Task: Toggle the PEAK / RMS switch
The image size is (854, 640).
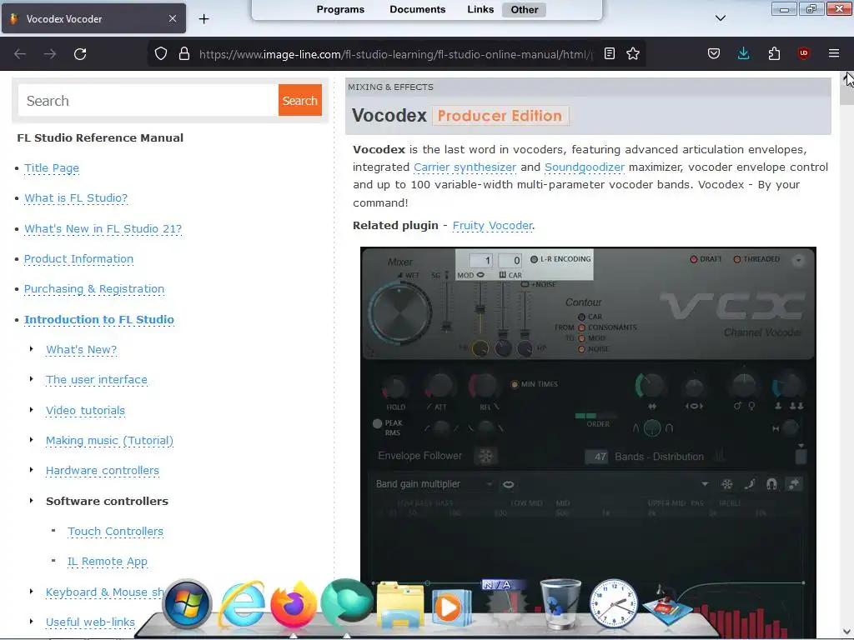Action: pyautogui.click(x=377, y=423)
